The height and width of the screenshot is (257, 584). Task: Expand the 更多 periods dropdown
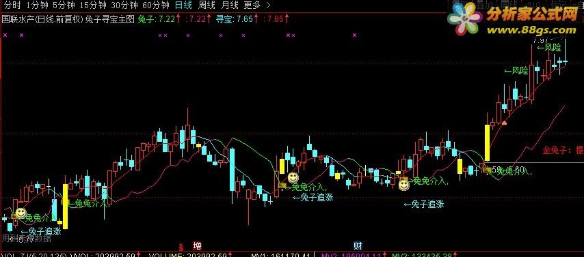(256, 5)
